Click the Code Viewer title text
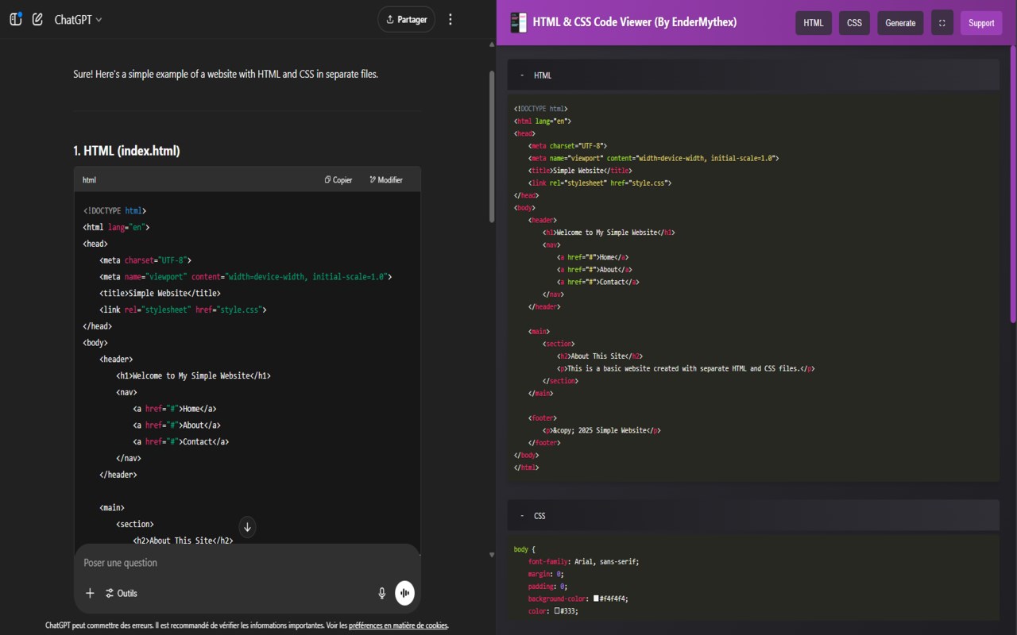The image size is (1017, 635). tap(634, 22)
